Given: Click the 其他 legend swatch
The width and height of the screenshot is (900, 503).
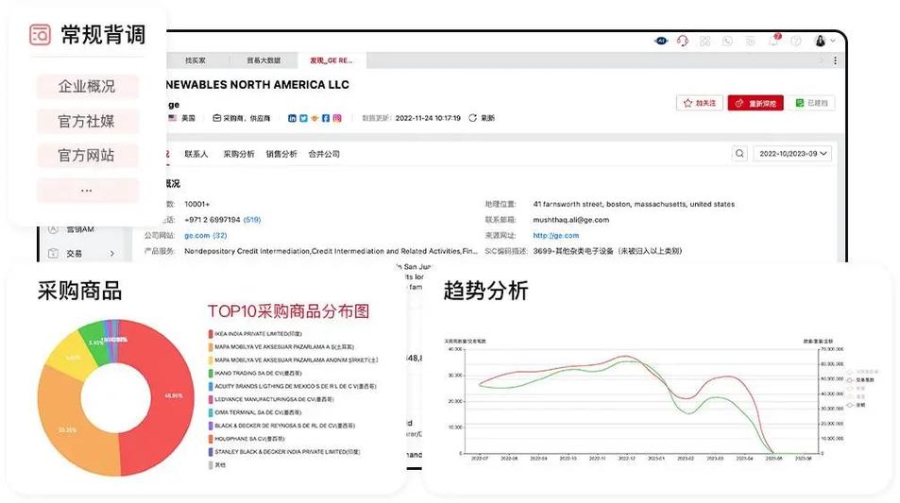Looking at the screenshot, I should pyautogui.click(x=211, y=465).
